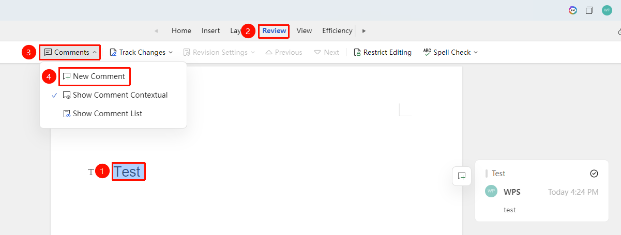Click the Restrict Editing lock-page icon
621x235 pixels.
coord(357,52)
